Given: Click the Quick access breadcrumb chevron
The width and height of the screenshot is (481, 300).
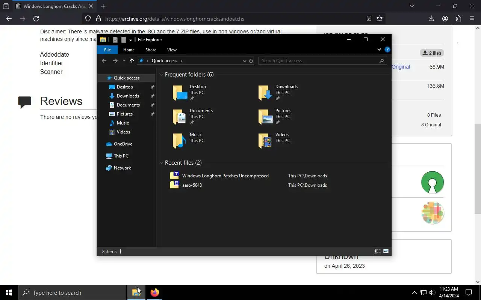Looking at the screenshot, I should (182, 61).
